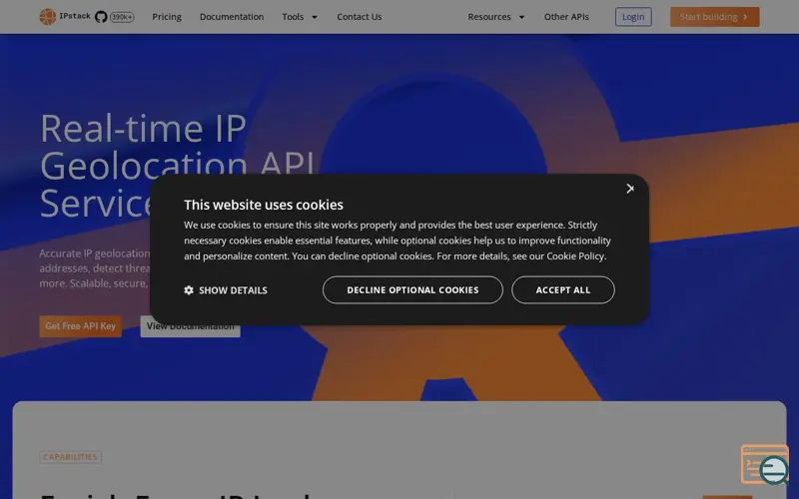Image resolution: width=799 pixels, height=499 pixels.
Task: Click the IPstack globe logo
Action: point(47,17)
